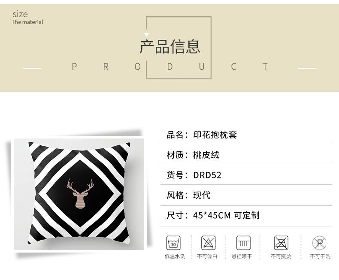Click the 不可干洗 label
The height and width of the screenshot is (280, 339).
(320, 256)
